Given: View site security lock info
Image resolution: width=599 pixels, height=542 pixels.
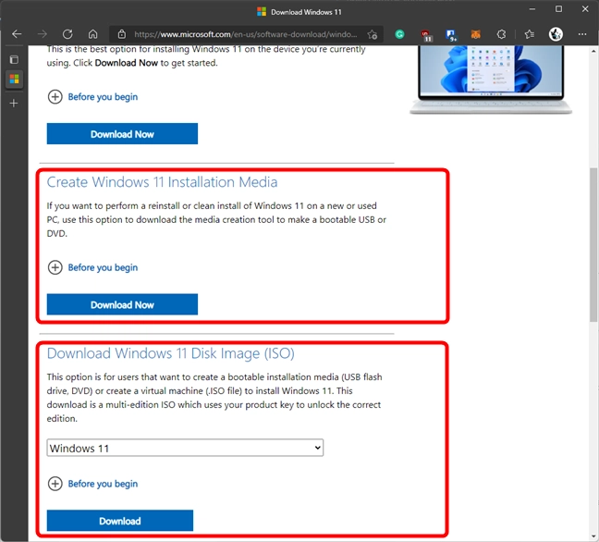Looking at the screenshot, I should [121, 34].
